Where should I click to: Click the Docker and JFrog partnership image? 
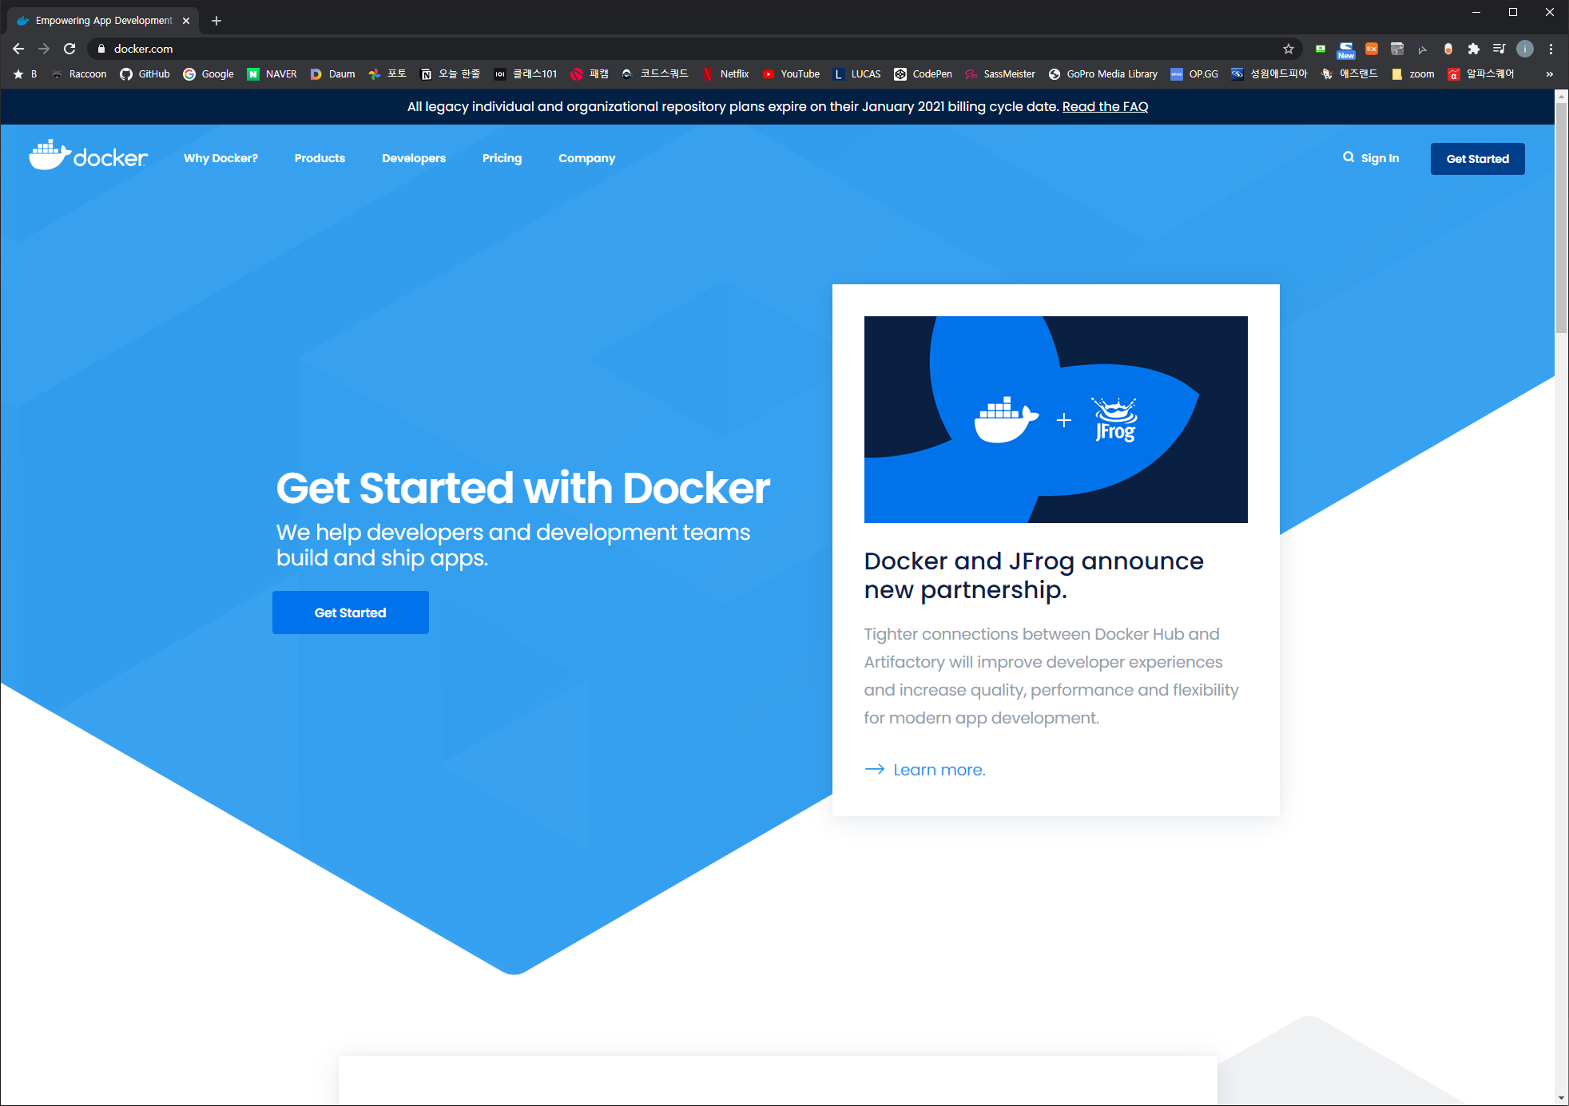[x=1055, y=419]
